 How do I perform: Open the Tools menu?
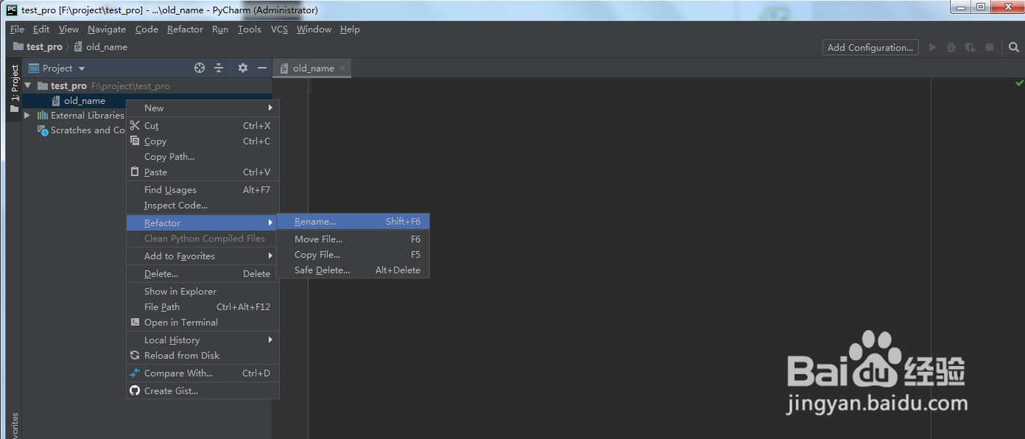(249, 29)
